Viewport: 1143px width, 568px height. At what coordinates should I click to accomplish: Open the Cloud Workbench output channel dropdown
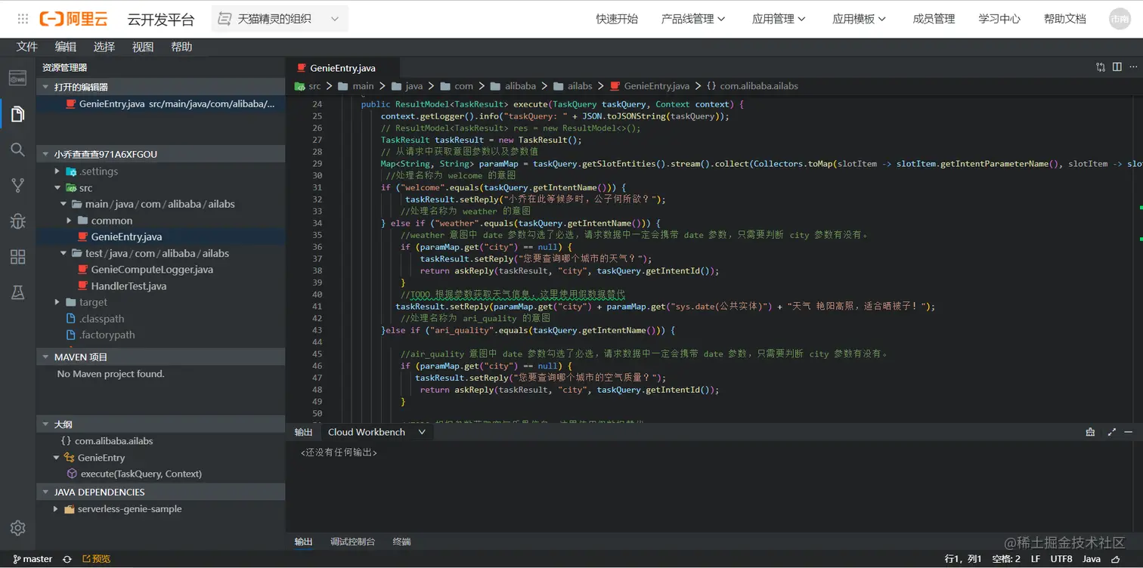click(x=376, y=432)
